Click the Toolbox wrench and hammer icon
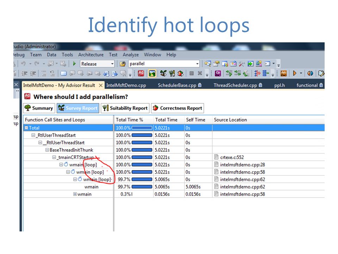The width and height of the screenshot is (338, 254). (242, 64)
